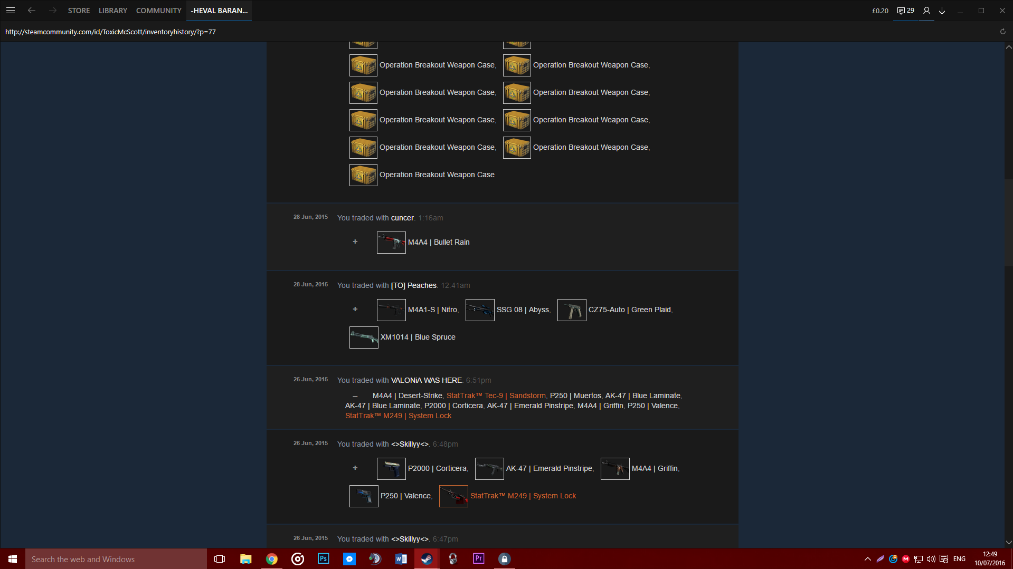Open the STORE menu

[79, 11]
